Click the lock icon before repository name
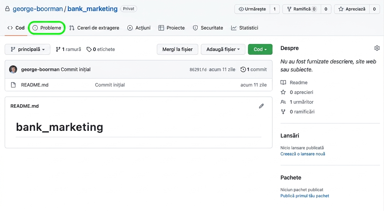 click(7, 9)
